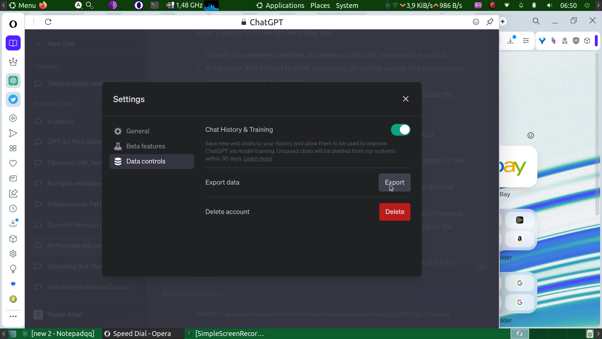Screen dimensions: 602x339
Task: Click the eBay speed dial tile
Action: click(518, 166)
